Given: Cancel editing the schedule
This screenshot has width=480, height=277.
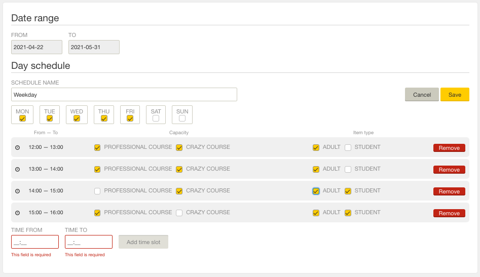Looking at the screenshot, I should 422,95.
